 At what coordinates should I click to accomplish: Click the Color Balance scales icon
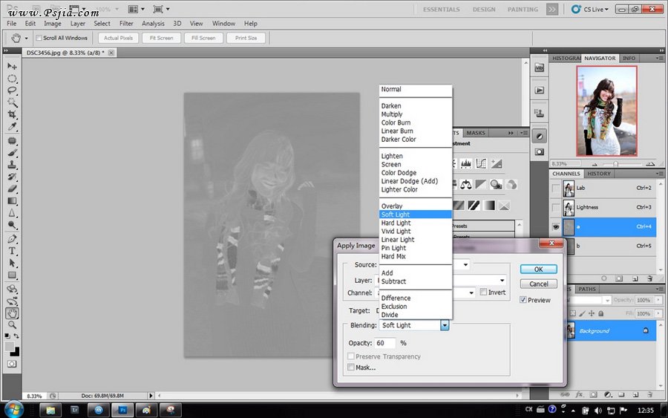tap(467, 184)
